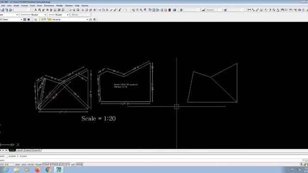Viewport: 308px width, 173px height.
Task: Click the Match Properties icon
Action: (x=111, y=10)
